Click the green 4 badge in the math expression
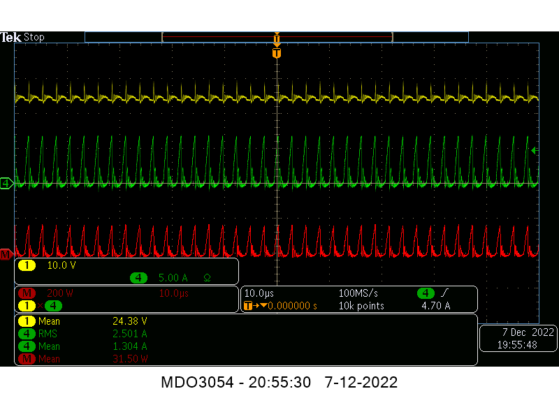The width and height of the screenshot is (559, 419). (53, 306)
